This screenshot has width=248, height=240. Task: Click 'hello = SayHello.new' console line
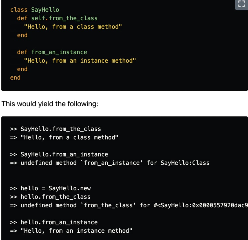[50, 188]
